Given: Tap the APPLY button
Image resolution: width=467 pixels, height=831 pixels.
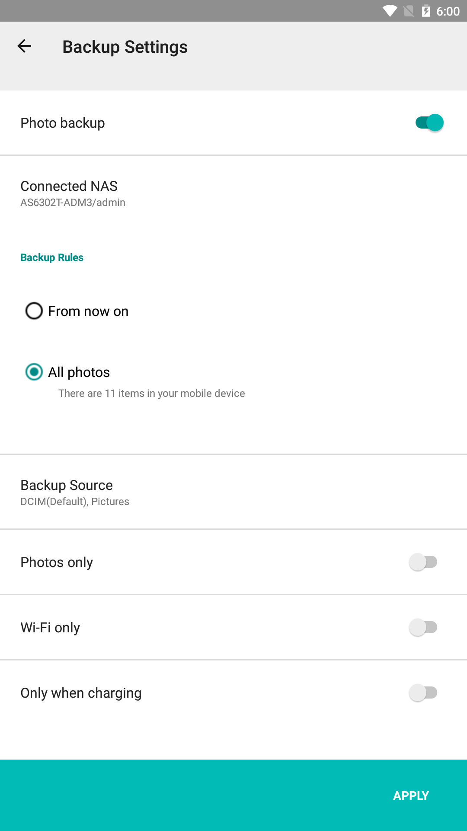Looking at the screenshot, I should tap(411, 796).
